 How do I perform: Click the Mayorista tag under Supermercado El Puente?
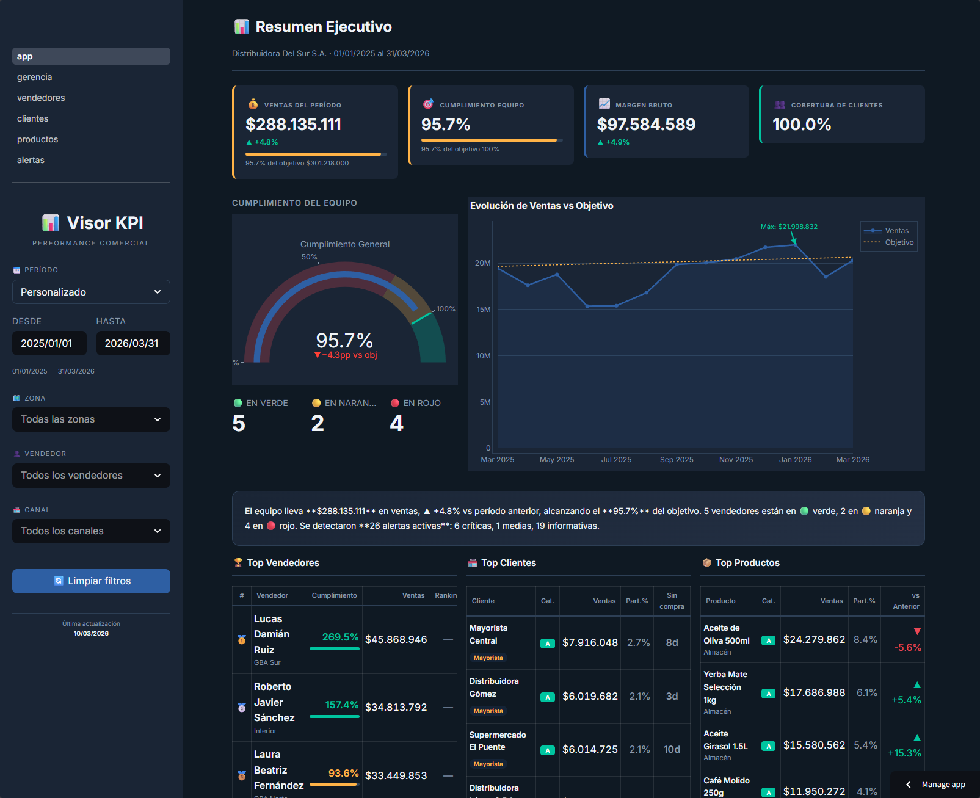488,764
